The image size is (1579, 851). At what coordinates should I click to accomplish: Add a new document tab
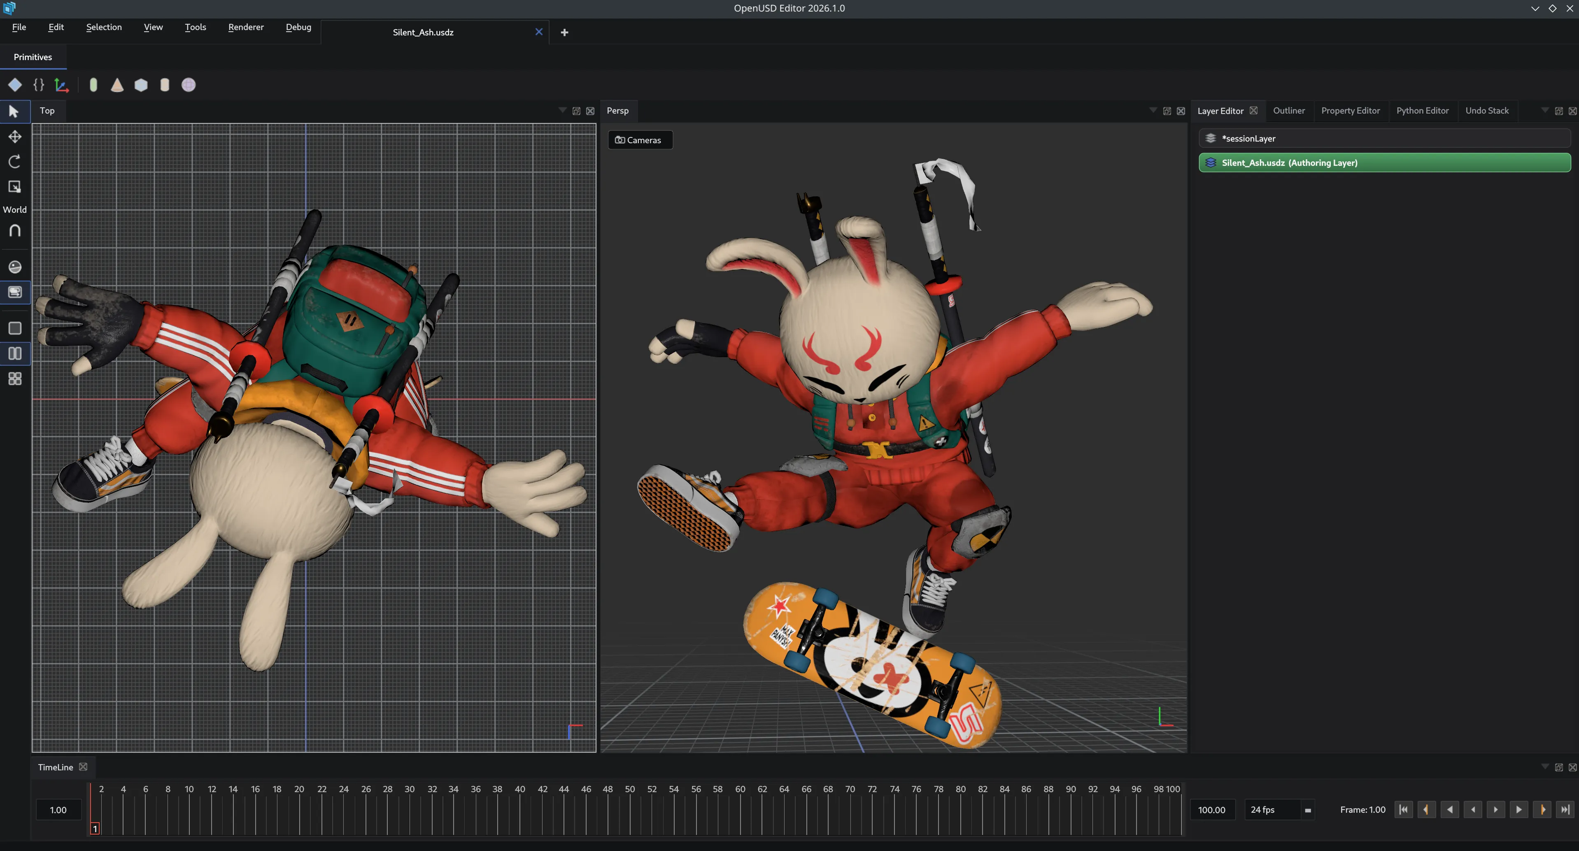pos(564,33)
